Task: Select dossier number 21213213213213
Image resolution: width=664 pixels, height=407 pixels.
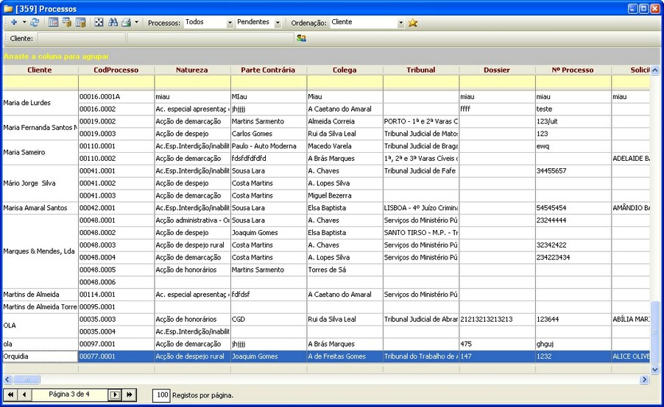Action: tap(498, 319)
